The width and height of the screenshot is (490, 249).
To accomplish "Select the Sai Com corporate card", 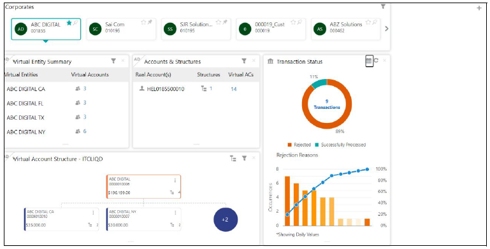I will pyautogui.click(x=121, y=29).
